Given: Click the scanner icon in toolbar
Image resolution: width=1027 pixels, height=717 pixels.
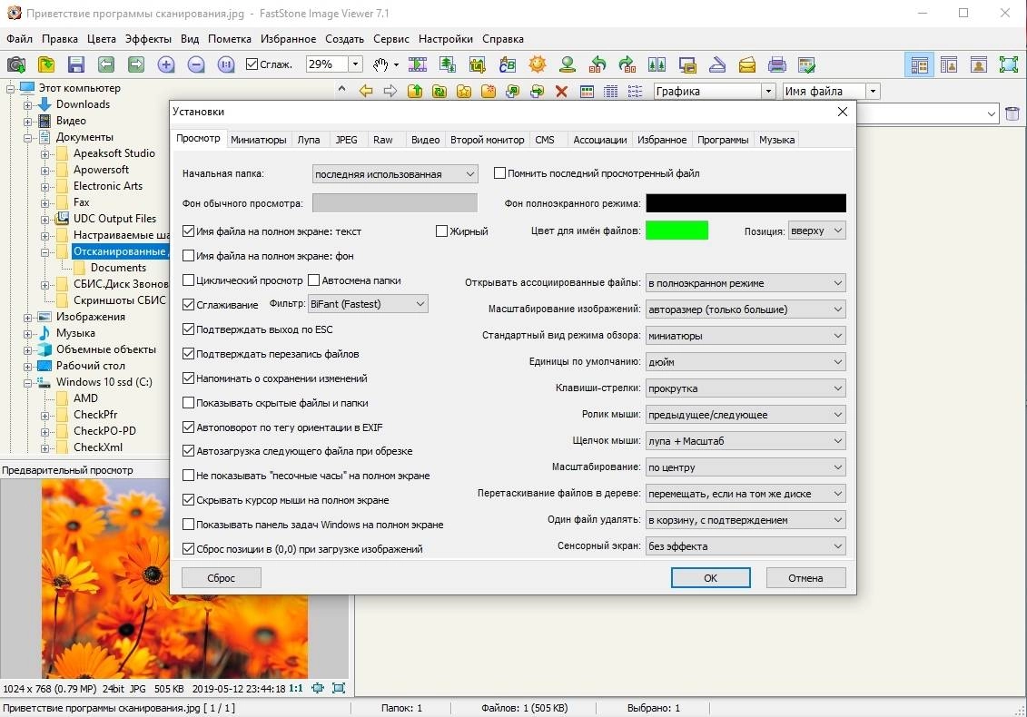Looking at the screenshot, I should pyautogui.click(x=717, y=64).
